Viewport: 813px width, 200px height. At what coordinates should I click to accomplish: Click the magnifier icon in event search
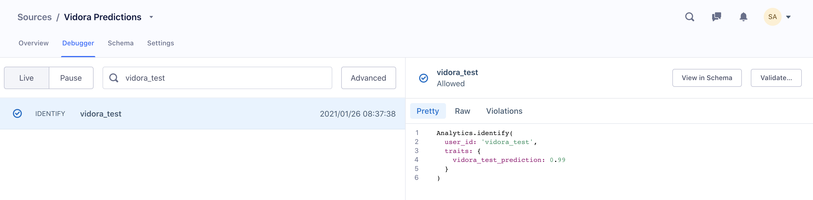click(x=114, y=78)
